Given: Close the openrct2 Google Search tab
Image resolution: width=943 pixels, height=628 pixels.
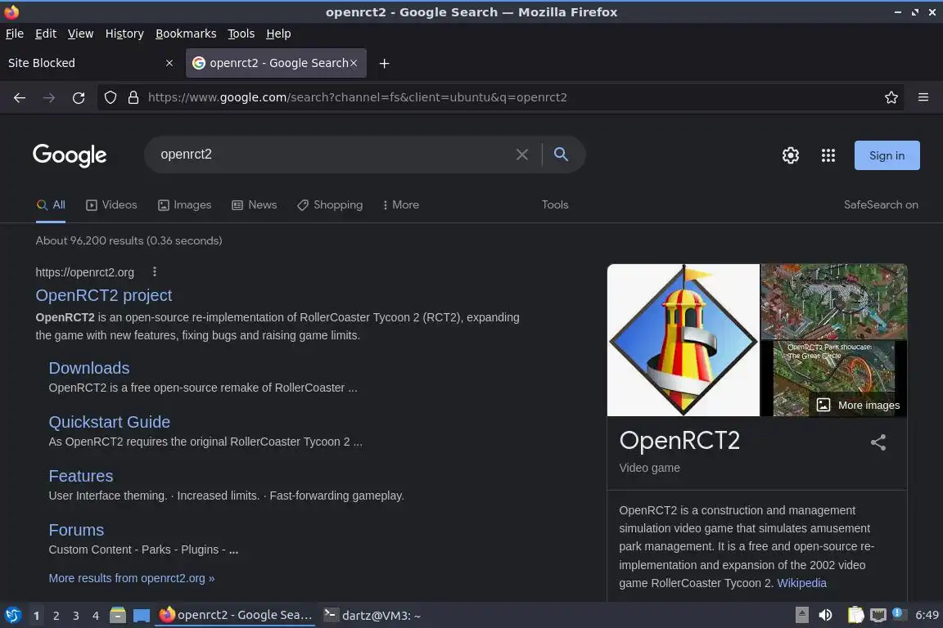Looking at the screenshot, I should click(354, 63).
